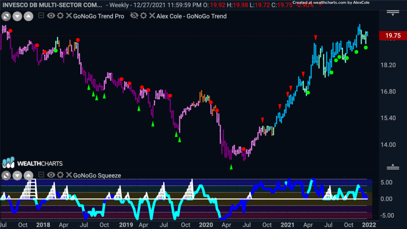This screenshot has width=407, height=229.
Task: Click the 0.00 squeeze axis label
Action: (x=386, y=199)
